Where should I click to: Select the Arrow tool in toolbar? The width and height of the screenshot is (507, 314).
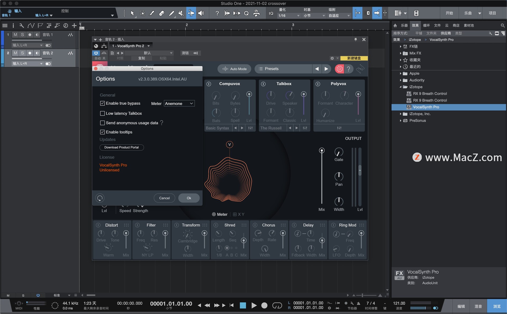coord(132,13)
